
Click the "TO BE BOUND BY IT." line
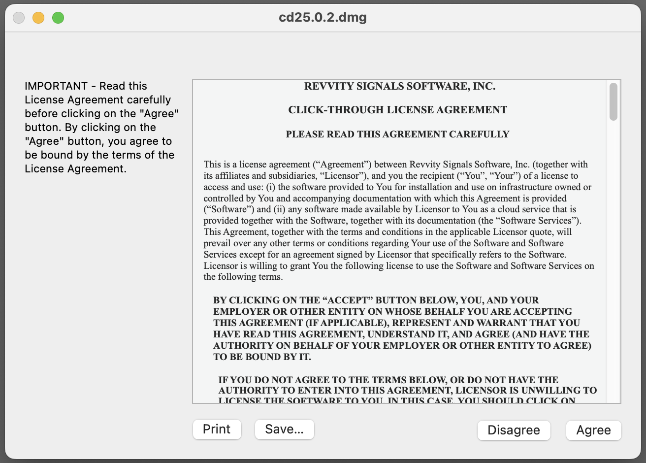click(262, 357)
